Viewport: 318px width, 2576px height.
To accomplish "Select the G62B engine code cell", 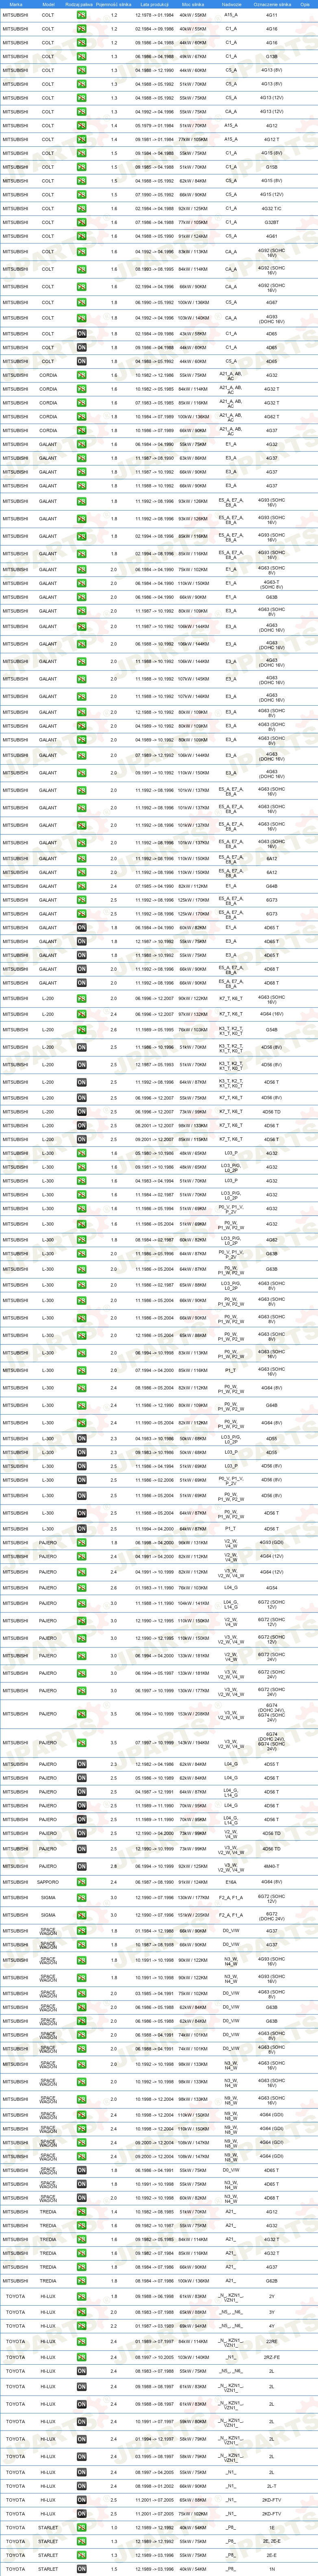I will (x=272, y=2280).
